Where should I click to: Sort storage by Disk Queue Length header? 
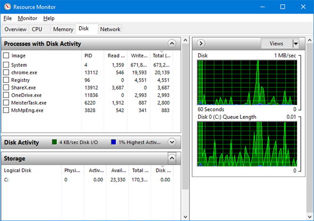(162, 170)
